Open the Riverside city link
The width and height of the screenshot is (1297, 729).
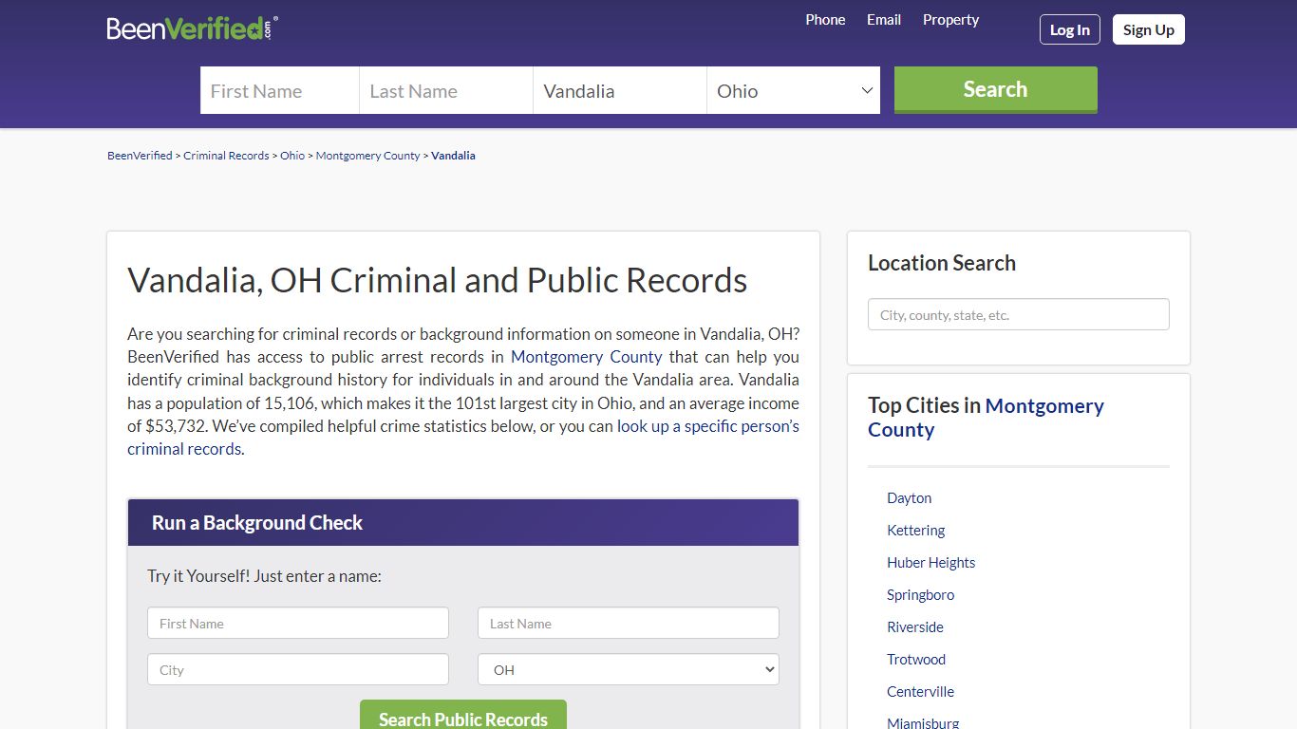[x=915, y=627]
